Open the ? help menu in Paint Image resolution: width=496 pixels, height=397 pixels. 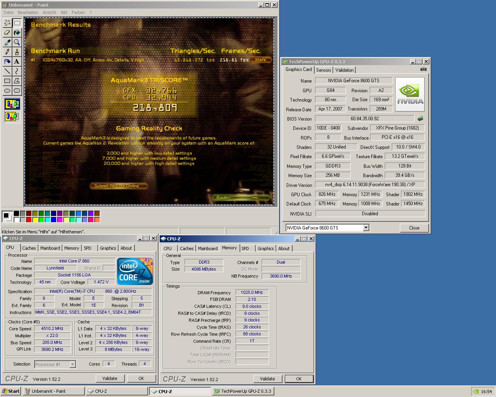point(91,12)
